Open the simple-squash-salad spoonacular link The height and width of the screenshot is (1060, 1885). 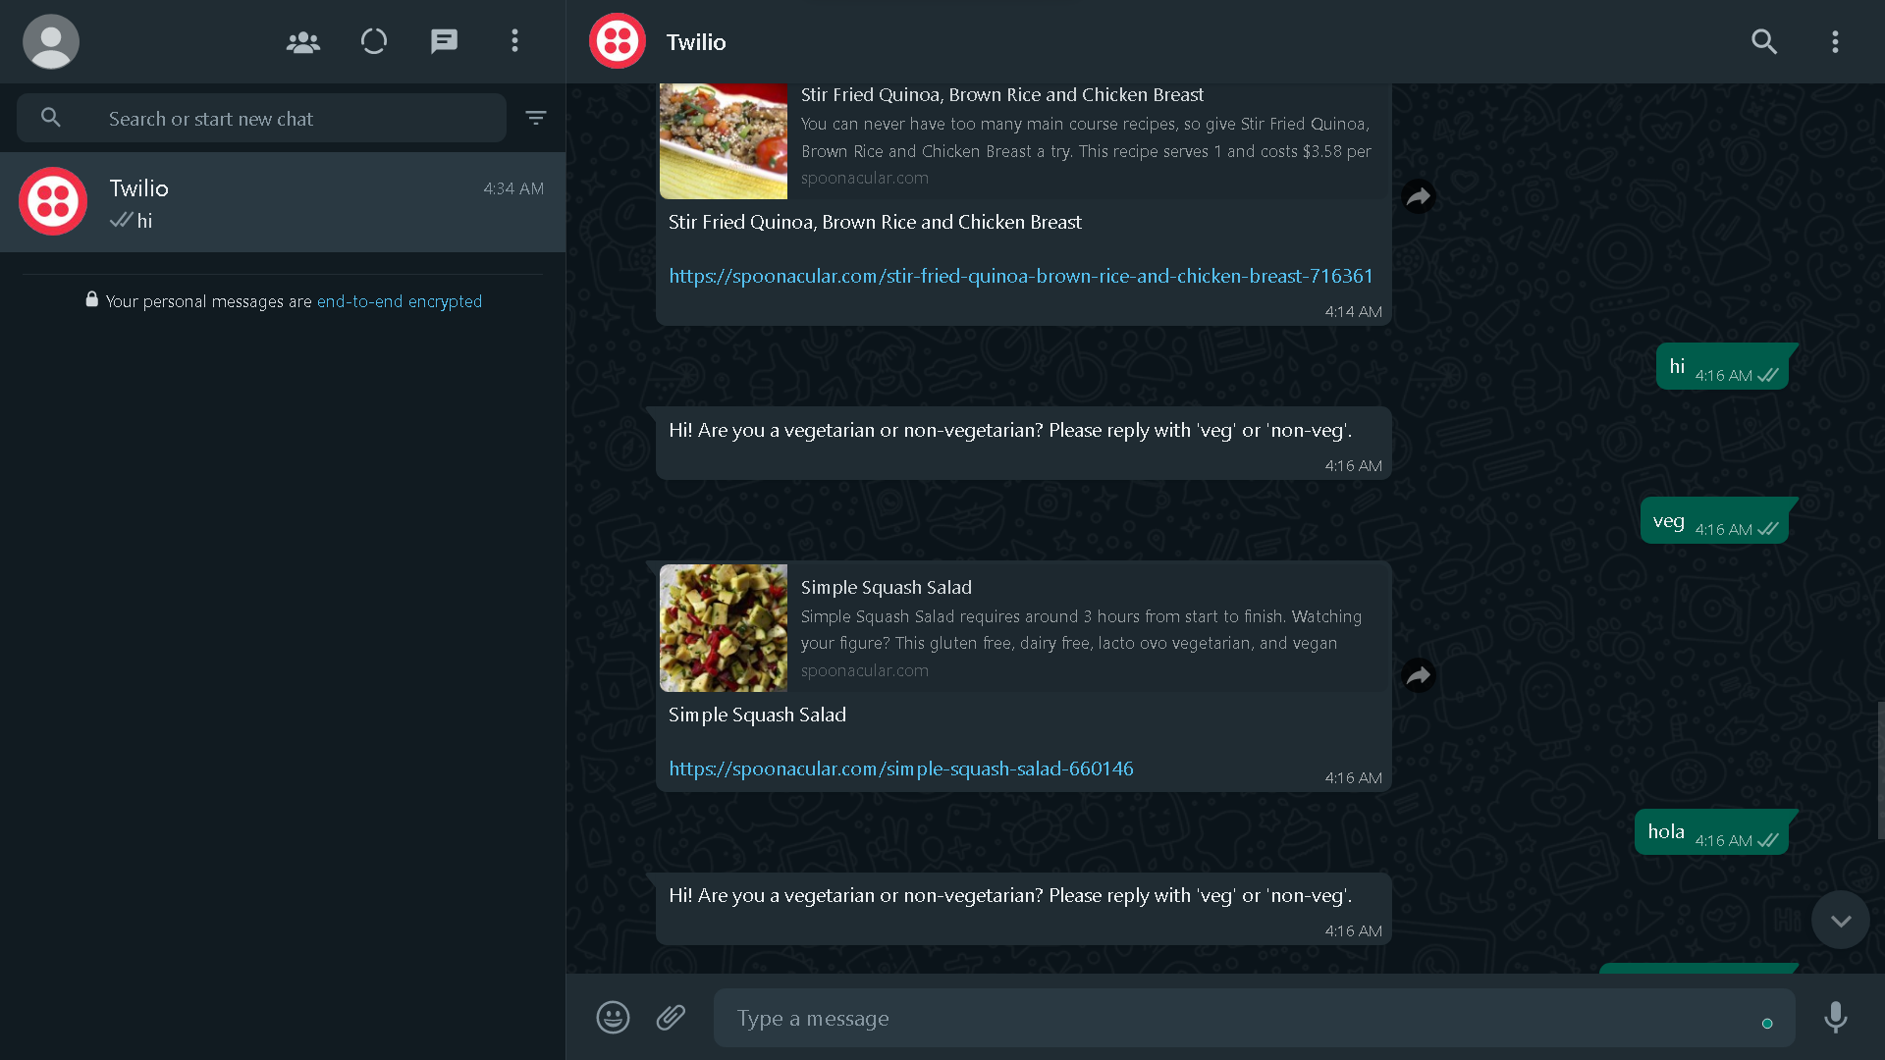(900, 768)
